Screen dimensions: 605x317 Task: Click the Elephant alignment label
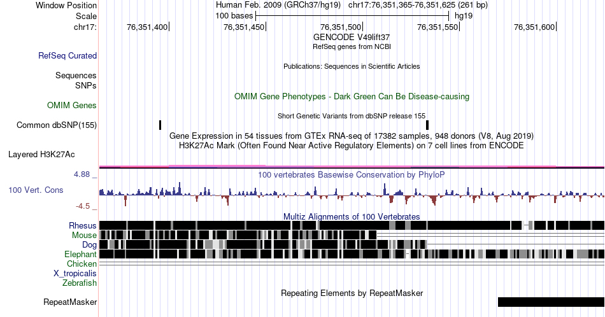[x=80, y=254]
